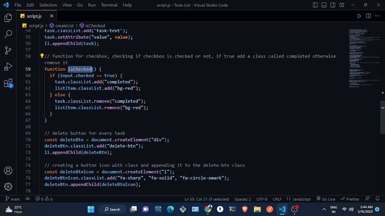Click the Run Code play icon
Image resolution: width=385 pixels, height=216 pixels.
[359, 16]
